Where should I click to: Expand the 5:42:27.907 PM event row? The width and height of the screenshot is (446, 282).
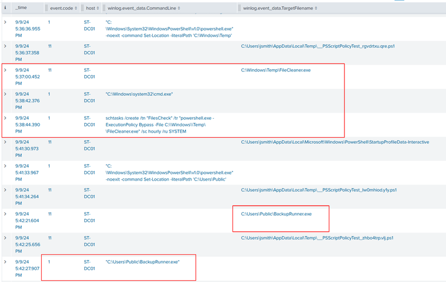(x=5, y=261)
